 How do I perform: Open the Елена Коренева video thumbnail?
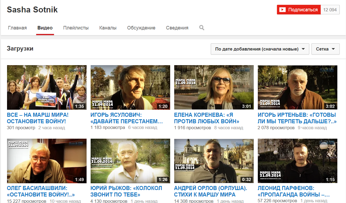(214, 87)
